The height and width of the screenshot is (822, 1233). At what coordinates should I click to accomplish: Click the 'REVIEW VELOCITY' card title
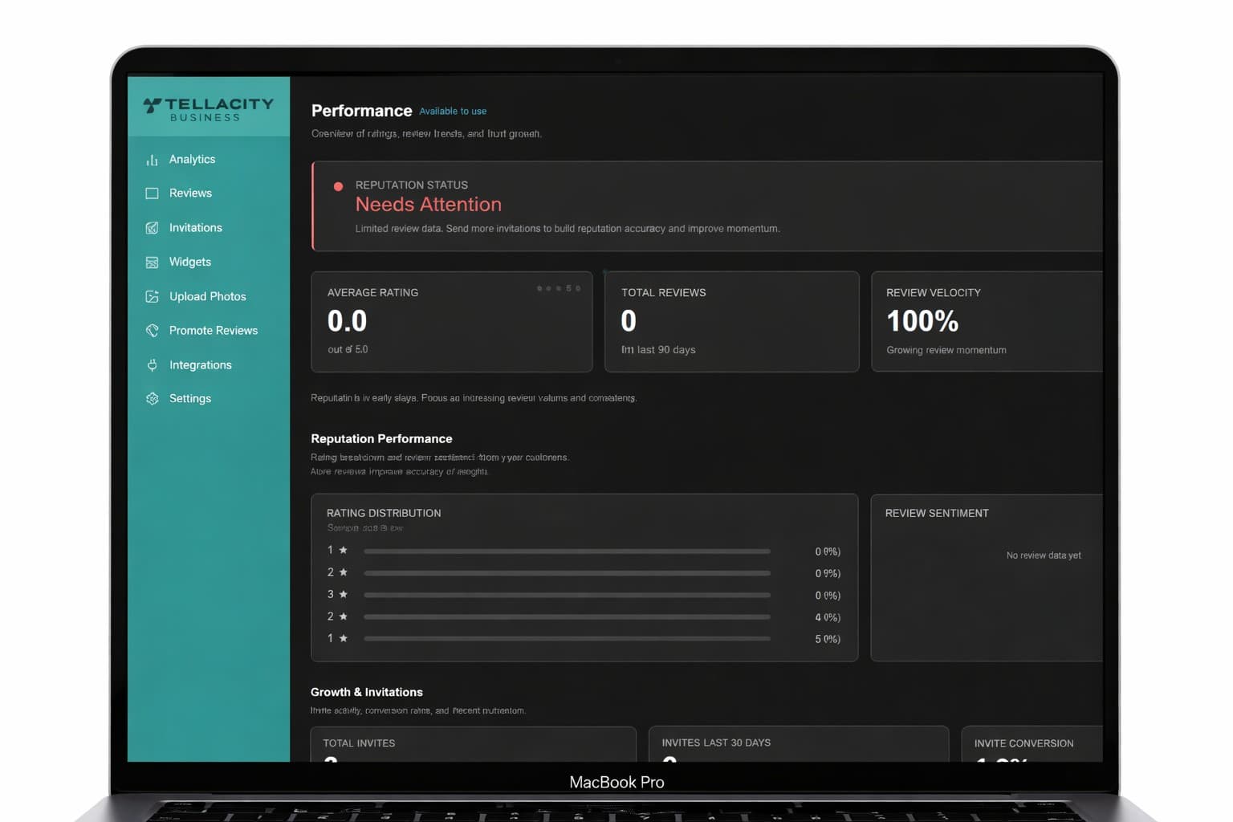(933, 293)
